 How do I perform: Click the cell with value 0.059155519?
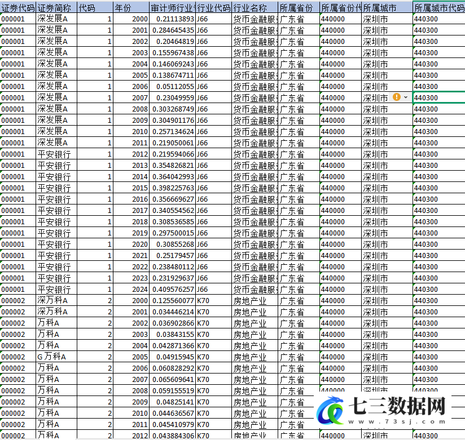click(x=172, y=390)
